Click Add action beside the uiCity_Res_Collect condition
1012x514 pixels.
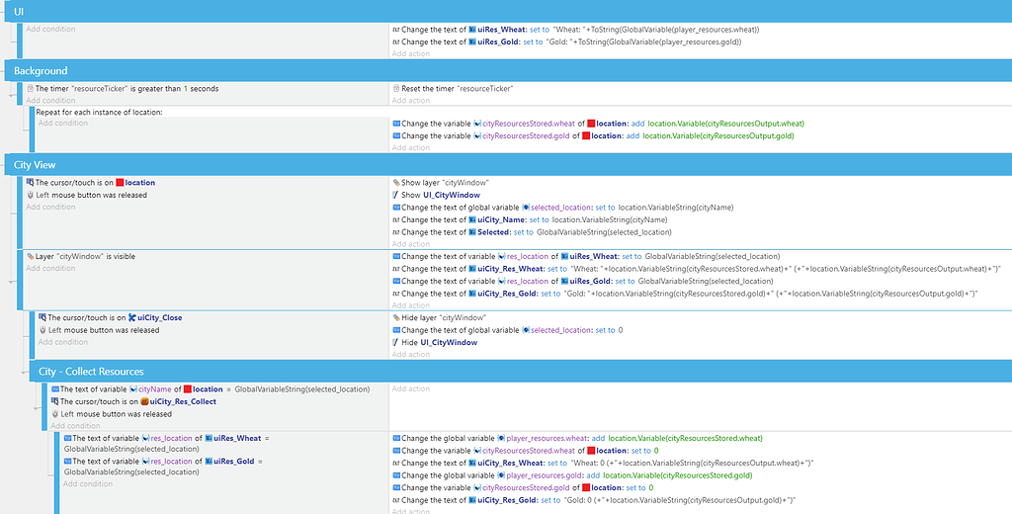(x=410, y=389)
